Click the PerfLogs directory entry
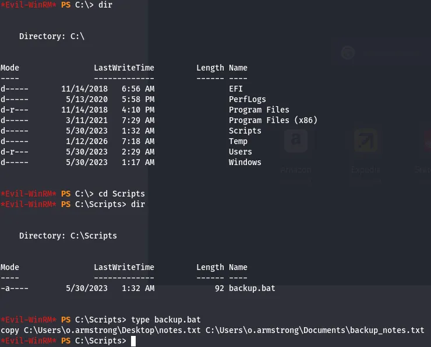This screenshot has height=347, width=431. [x=247, y=99]
